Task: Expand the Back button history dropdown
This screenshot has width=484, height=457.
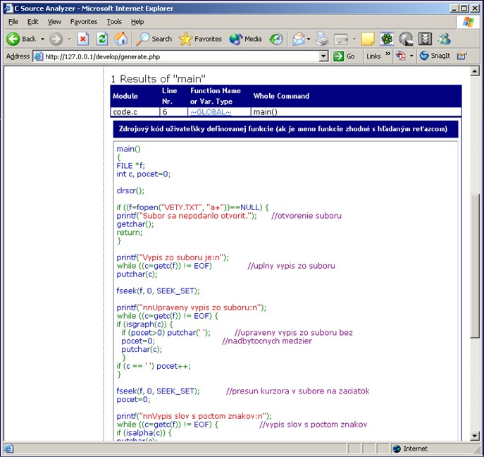Action: [x=42, y=39]
